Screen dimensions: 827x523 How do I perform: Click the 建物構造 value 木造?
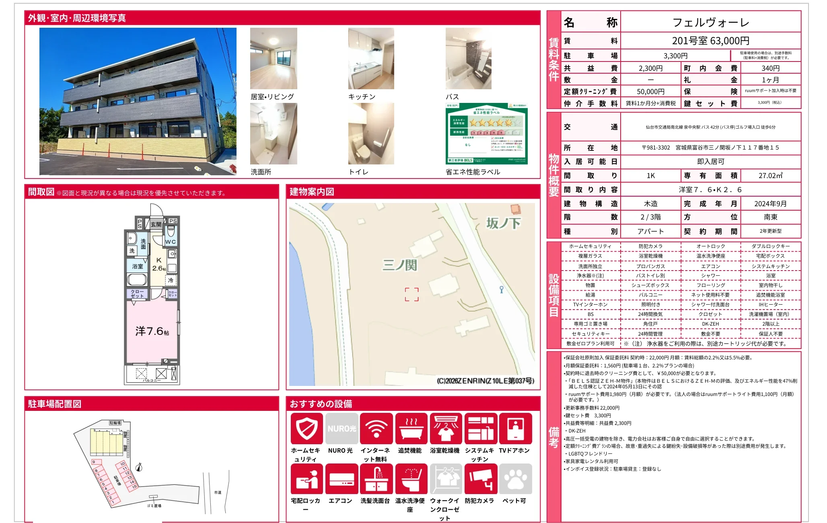click(x=650, y=204)
